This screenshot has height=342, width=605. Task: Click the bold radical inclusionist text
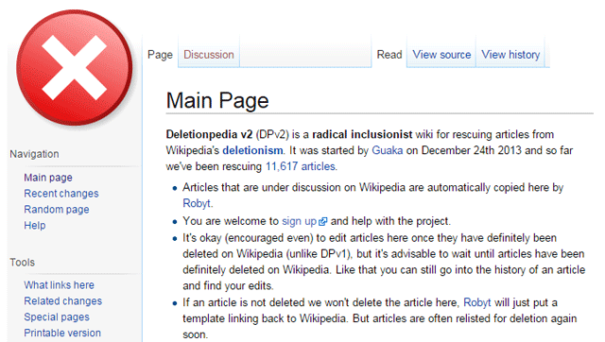pyautogui.click(x=362, y=134)
